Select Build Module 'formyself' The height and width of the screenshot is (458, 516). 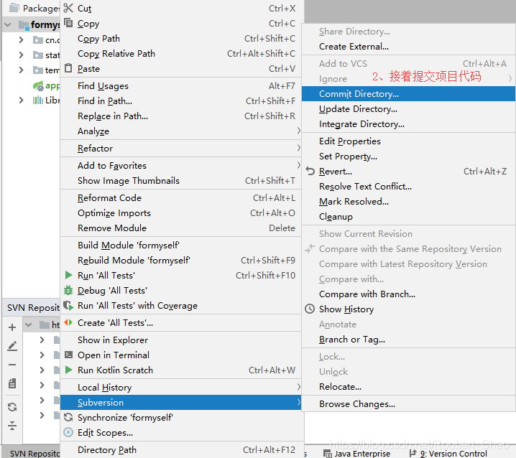coord(180,245)
